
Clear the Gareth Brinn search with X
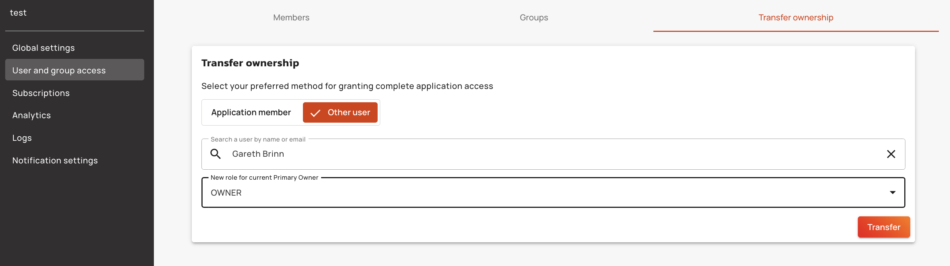pos(891,154)
